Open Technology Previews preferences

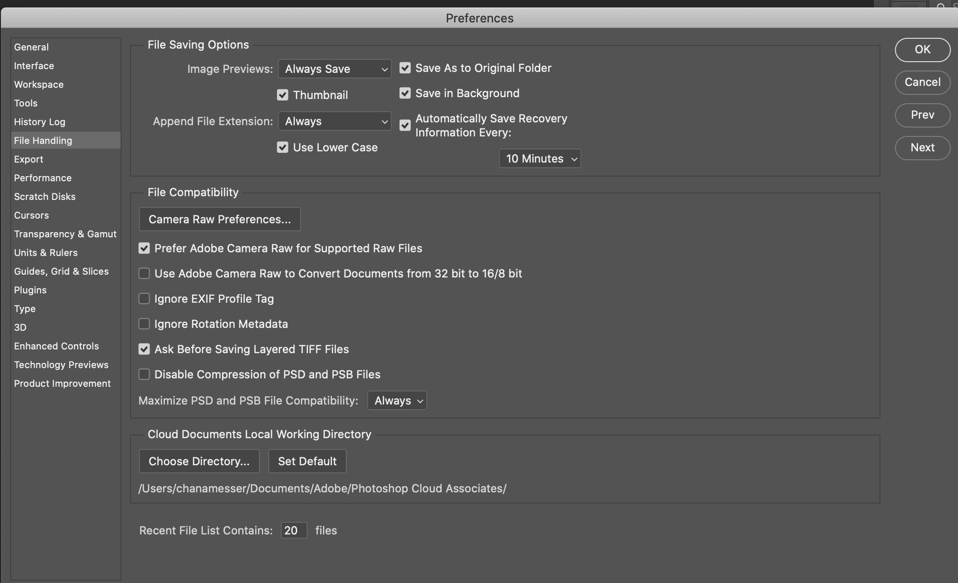61,365
